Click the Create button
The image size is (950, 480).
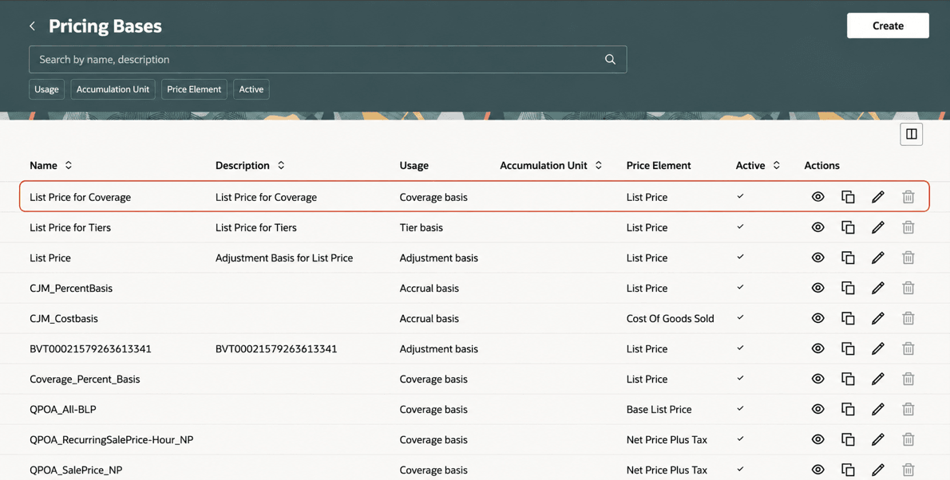coord(888,26)
